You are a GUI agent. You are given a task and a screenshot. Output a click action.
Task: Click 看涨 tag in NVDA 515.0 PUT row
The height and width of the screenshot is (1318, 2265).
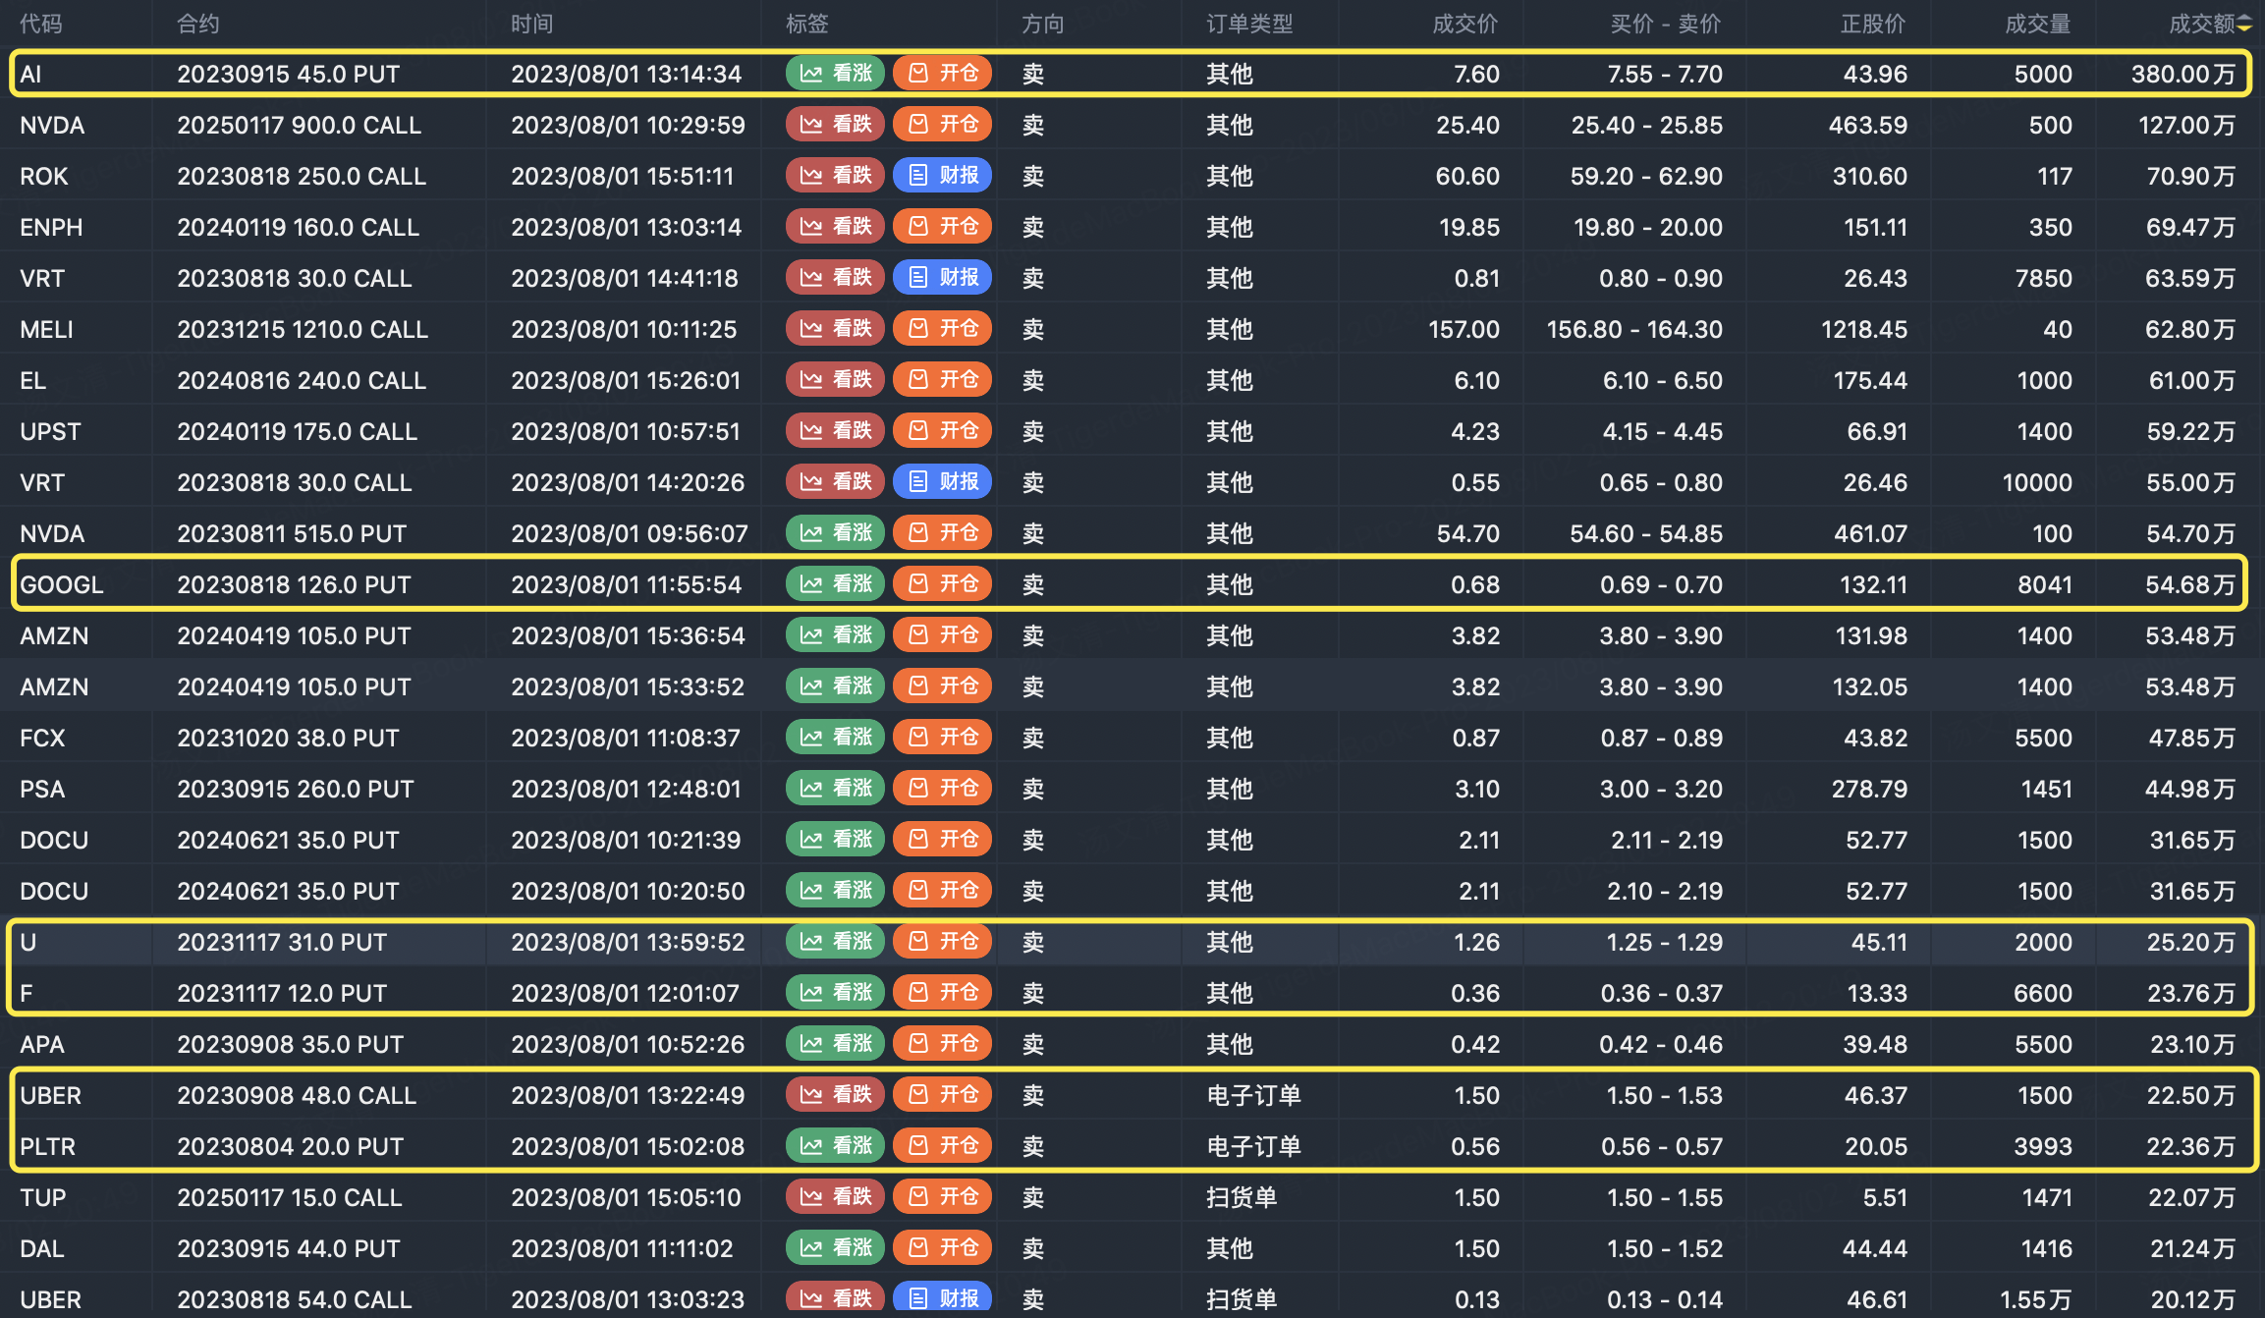[x=835, y=533]
